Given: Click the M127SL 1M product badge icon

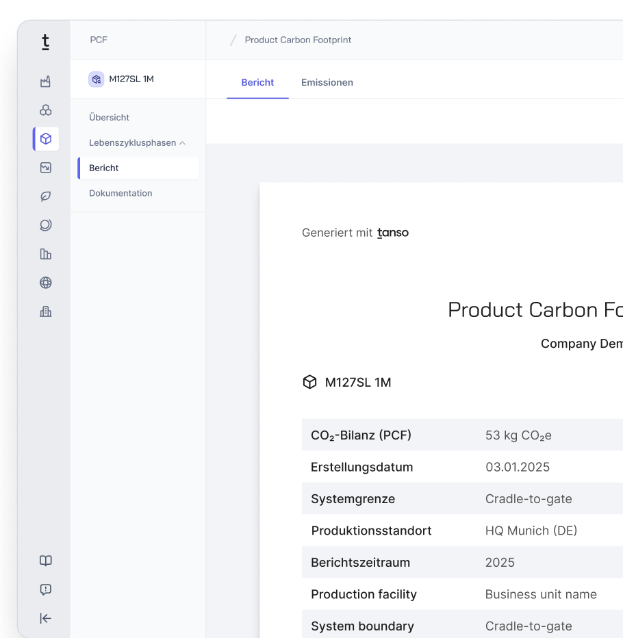Looking at the screenshot, I should (x=97, y=79).
